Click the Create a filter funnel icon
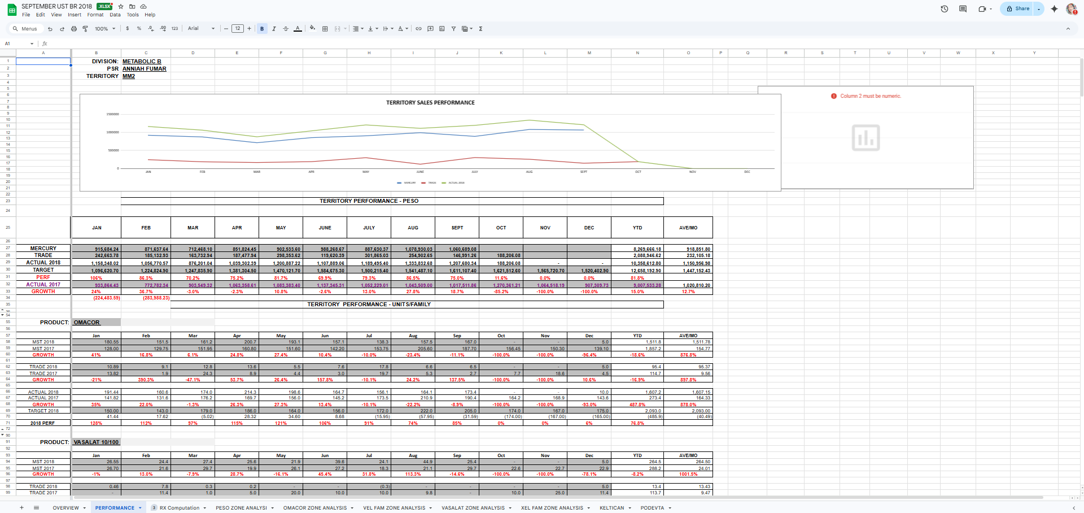This screenshot has width=1084, height=513. coord(453,29)
